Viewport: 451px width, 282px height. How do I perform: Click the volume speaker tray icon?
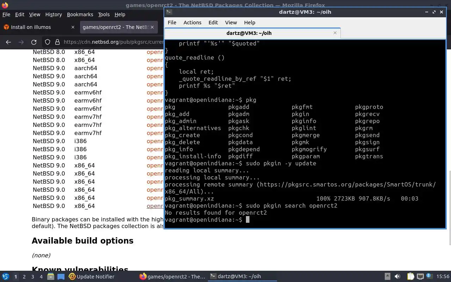pos(397,277)
